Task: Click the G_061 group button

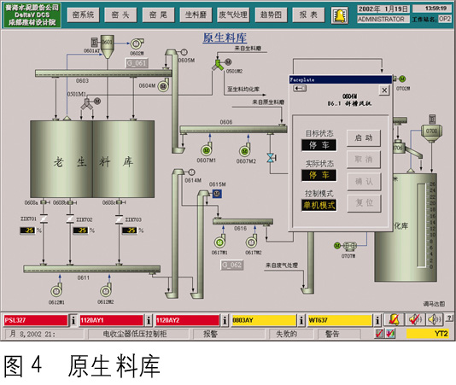Action: tap(137, 63)
